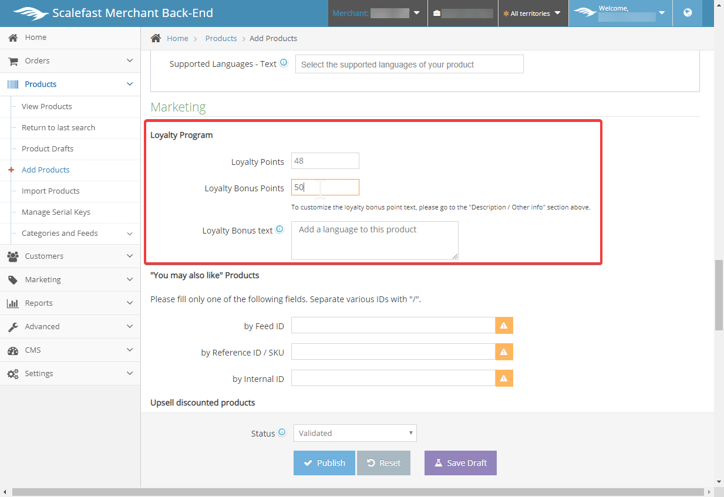This screenshot has width=724, height=497.
Task: Click the vertical scrollbar thumb on the right
Action: click(x=719, y=296)
